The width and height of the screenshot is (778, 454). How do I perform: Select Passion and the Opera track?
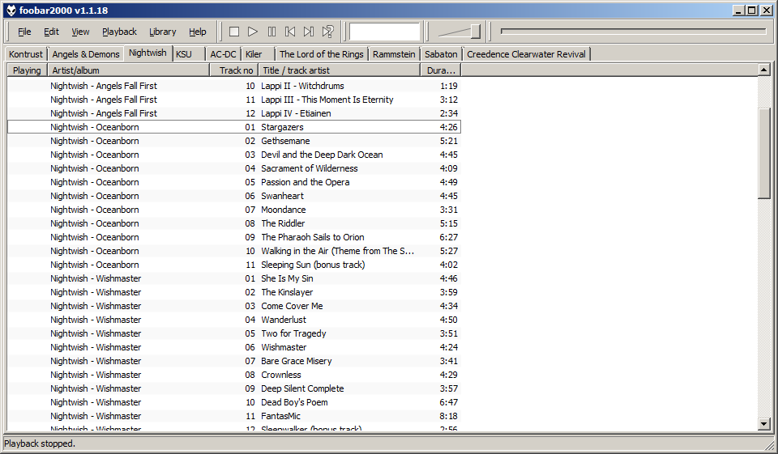click(x=234, y=182)
